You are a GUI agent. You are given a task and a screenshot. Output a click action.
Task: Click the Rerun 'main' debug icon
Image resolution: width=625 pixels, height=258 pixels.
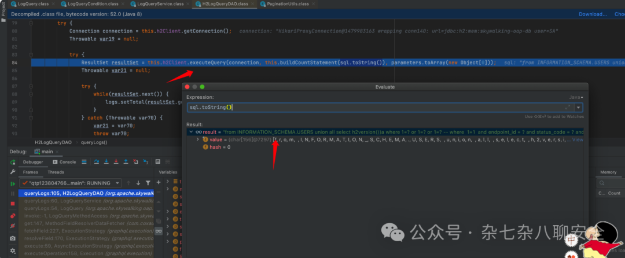coord(13,162)
